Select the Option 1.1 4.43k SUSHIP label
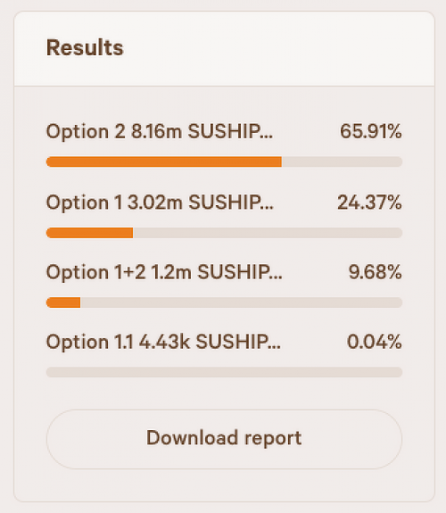 click(163, 342)
